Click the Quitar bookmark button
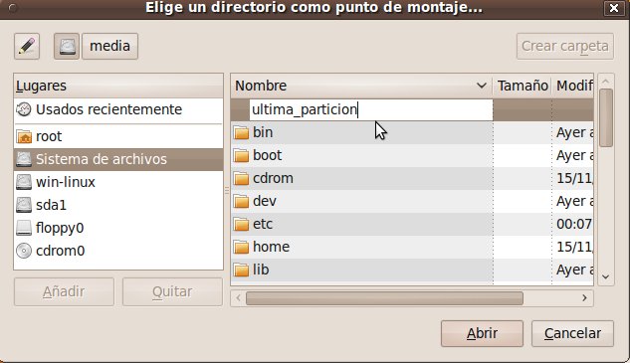The height and width of the screenshot is (363, 630). pyautogui.click(x=172, y=292)
